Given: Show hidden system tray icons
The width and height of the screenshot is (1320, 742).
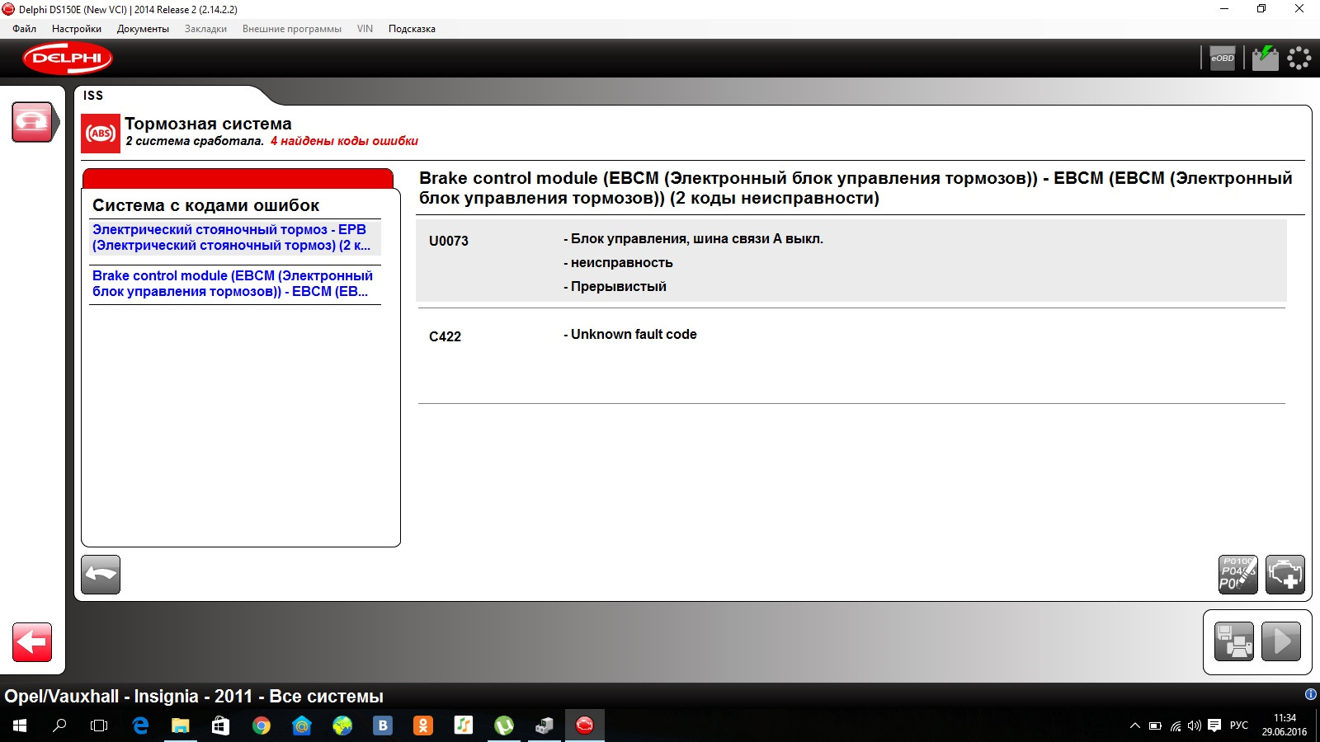Looking at the screenshot, I should point(1135,726).
